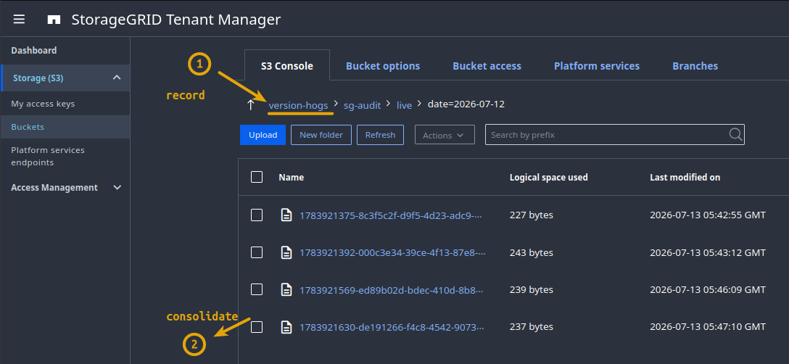Switch to the Bucket access tab

(487, 66)
